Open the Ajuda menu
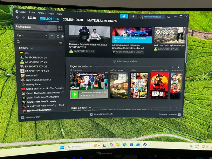Image resolution: width=212 pixels, height=159 pixels. tap(59, 14)
